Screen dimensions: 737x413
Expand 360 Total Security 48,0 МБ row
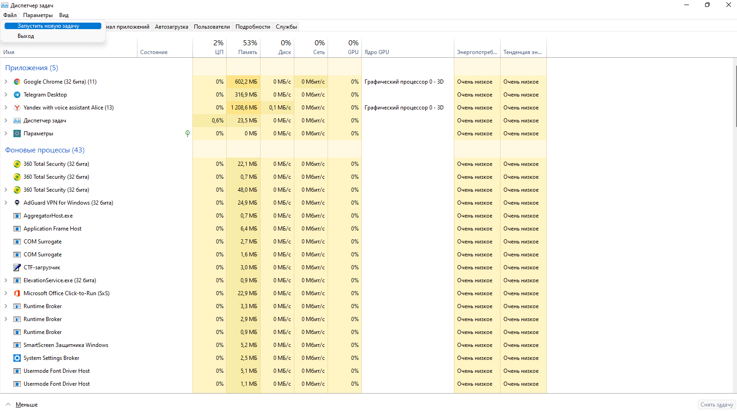tap(6, 190)
